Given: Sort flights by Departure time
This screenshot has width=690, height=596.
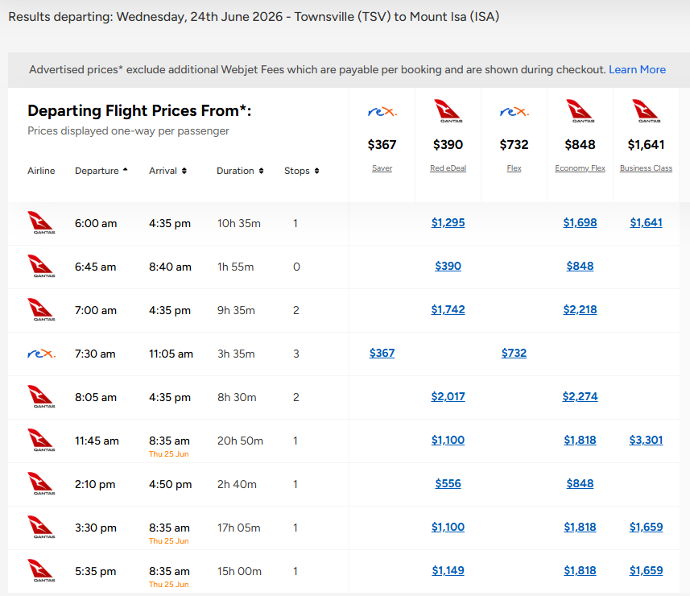Looking at the screenshot, I should (x=101, y=171).
